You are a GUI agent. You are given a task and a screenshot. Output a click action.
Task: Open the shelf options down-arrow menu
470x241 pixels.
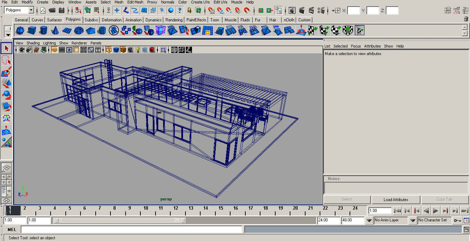point(8,35)
